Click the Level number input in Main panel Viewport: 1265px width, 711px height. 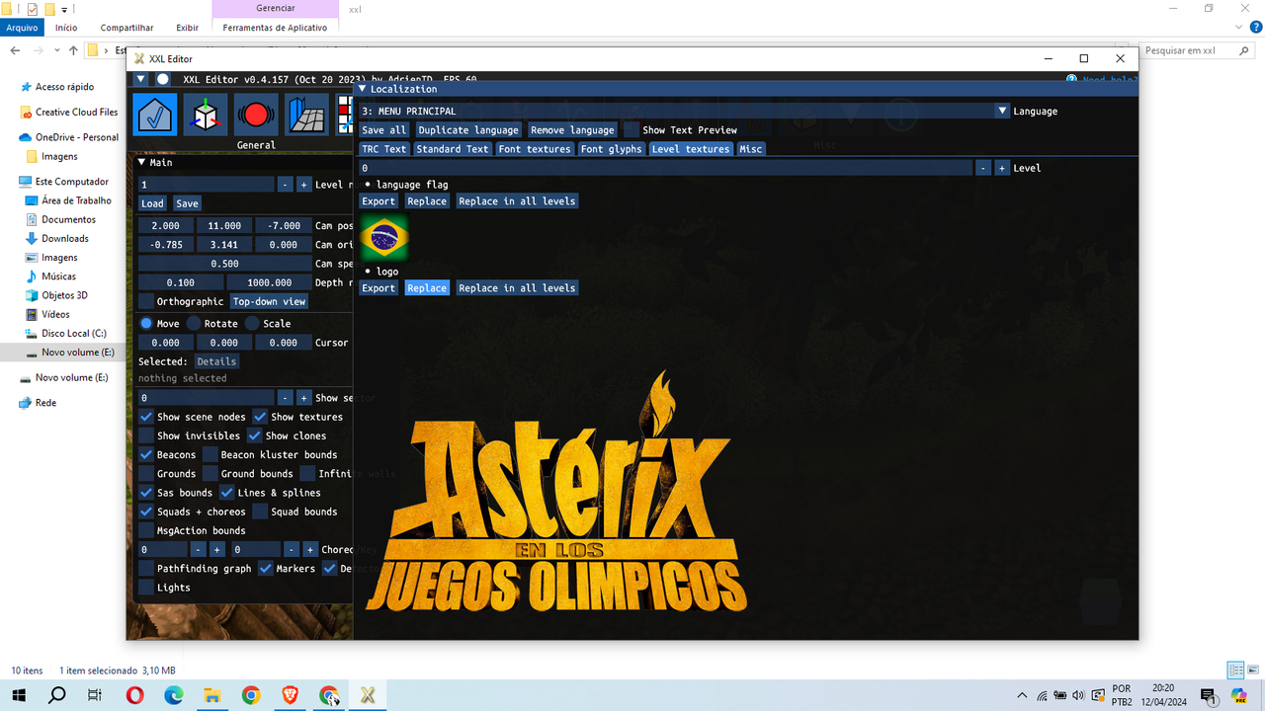pyautogui.click(x=206, y=185)
